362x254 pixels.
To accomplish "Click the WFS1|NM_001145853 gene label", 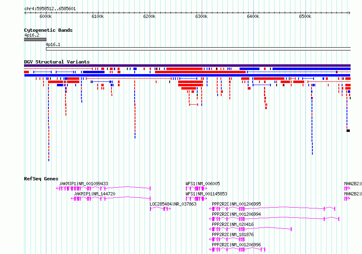I will [x=206, y=194].
